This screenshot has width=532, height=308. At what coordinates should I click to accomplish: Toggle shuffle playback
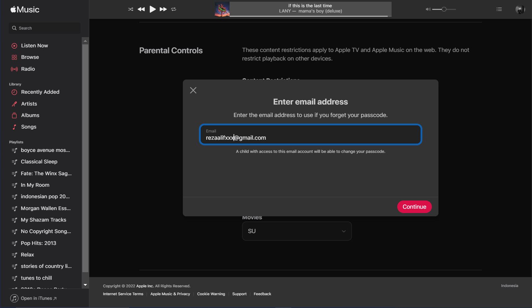click(x=130, y=9)
